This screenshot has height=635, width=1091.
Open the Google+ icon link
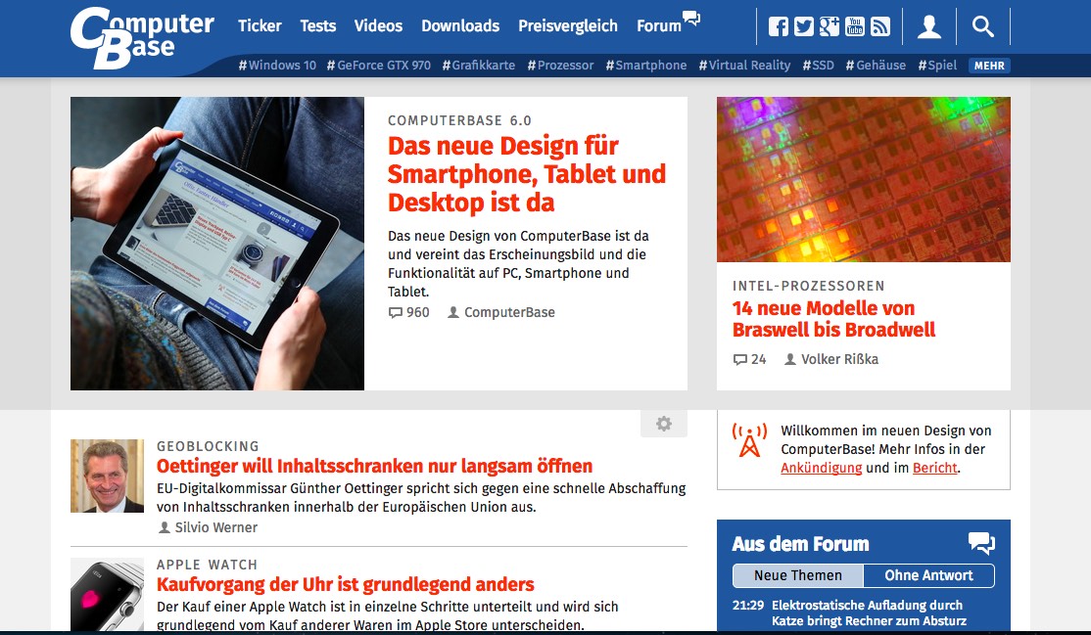click(x=830, y=26)
